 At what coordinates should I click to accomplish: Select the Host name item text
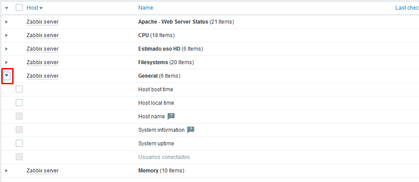151,117
